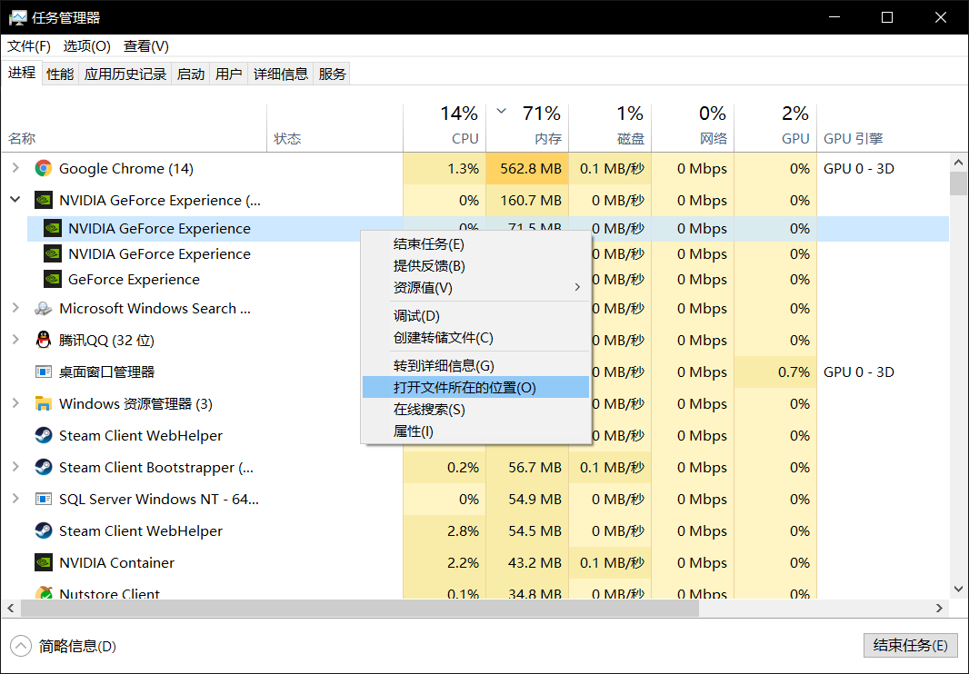Switch to the 详细信息 tab
Viewport: 969px width, 674px height.
pyautogui.click(x=281, y=74)
